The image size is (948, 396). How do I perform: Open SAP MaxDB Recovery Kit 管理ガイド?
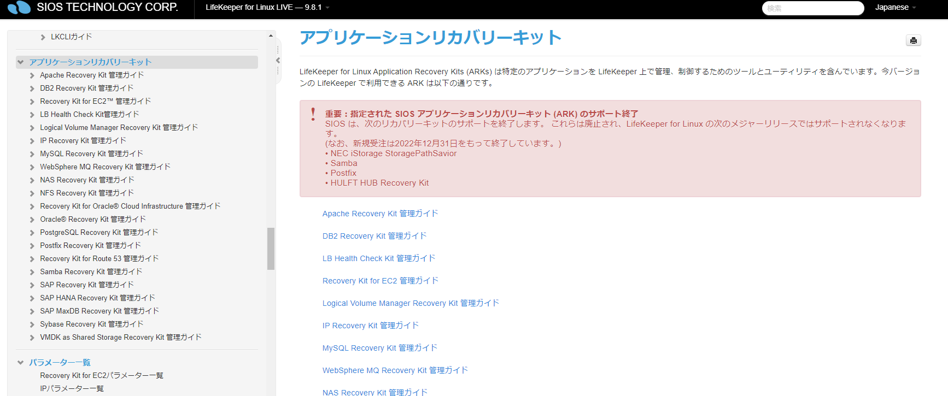[100, 311]
